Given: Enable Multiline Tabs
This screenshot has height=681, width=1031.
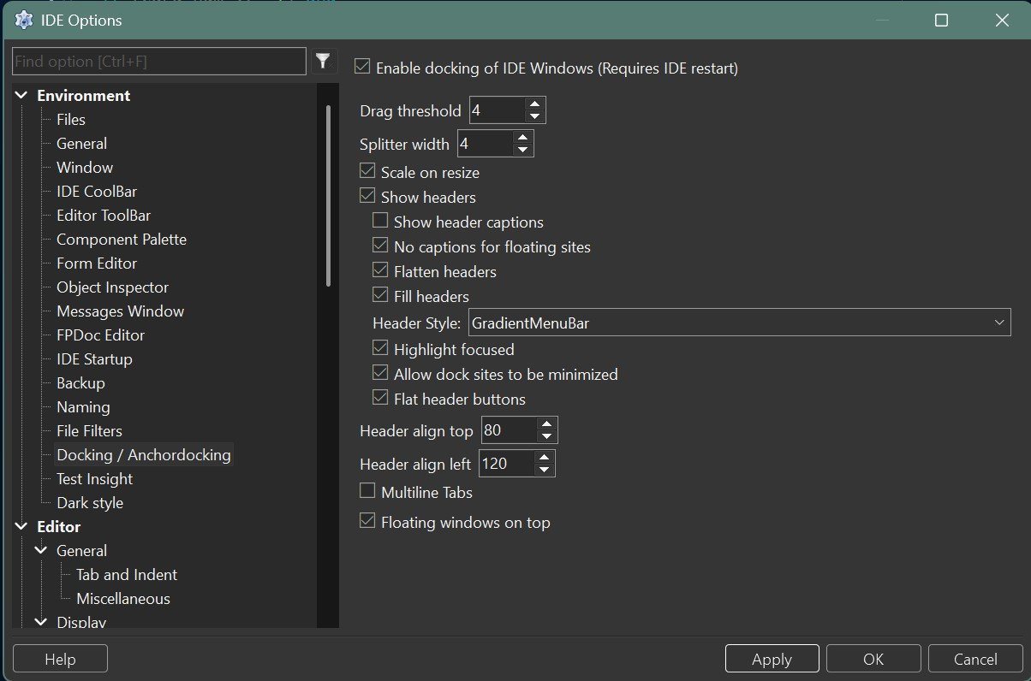Looking at the screenshot, I should tap(367, 491).
